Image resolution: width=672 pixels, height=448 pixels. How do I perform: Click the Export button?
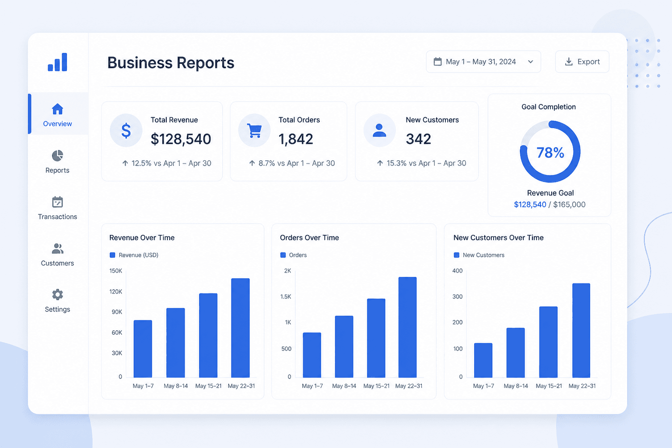pos(582,62)
